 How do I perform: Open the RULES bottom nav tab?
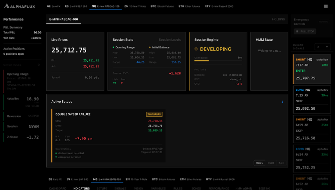coord(178,189)
